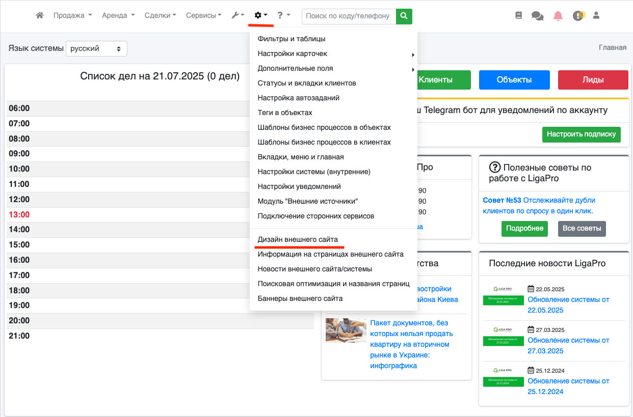This screenshot has width=633, height=417.
Task: Click the gear settings icon
Action: click(260, 16)
